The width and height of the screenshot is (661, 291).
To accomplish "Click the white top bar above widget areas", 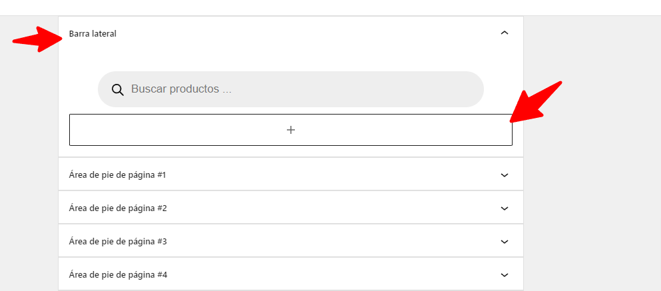I will (330, 7).
